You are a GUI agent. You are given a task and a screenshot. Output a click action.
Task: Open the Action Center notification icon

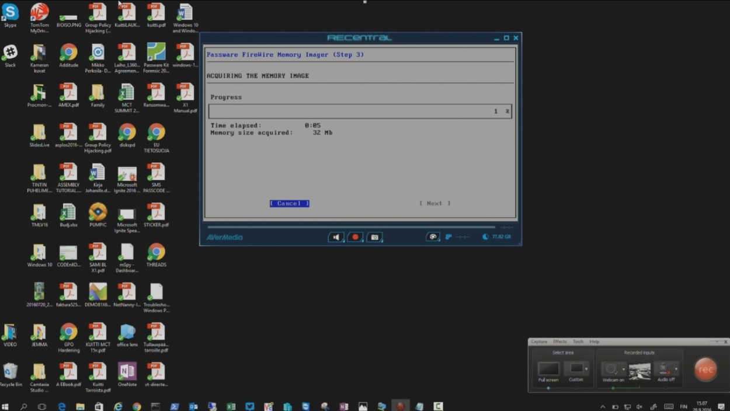(x=722, y=406)
